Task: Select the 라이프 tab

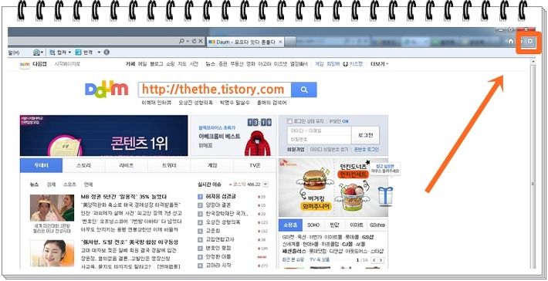Action: (x=127, y=166)
